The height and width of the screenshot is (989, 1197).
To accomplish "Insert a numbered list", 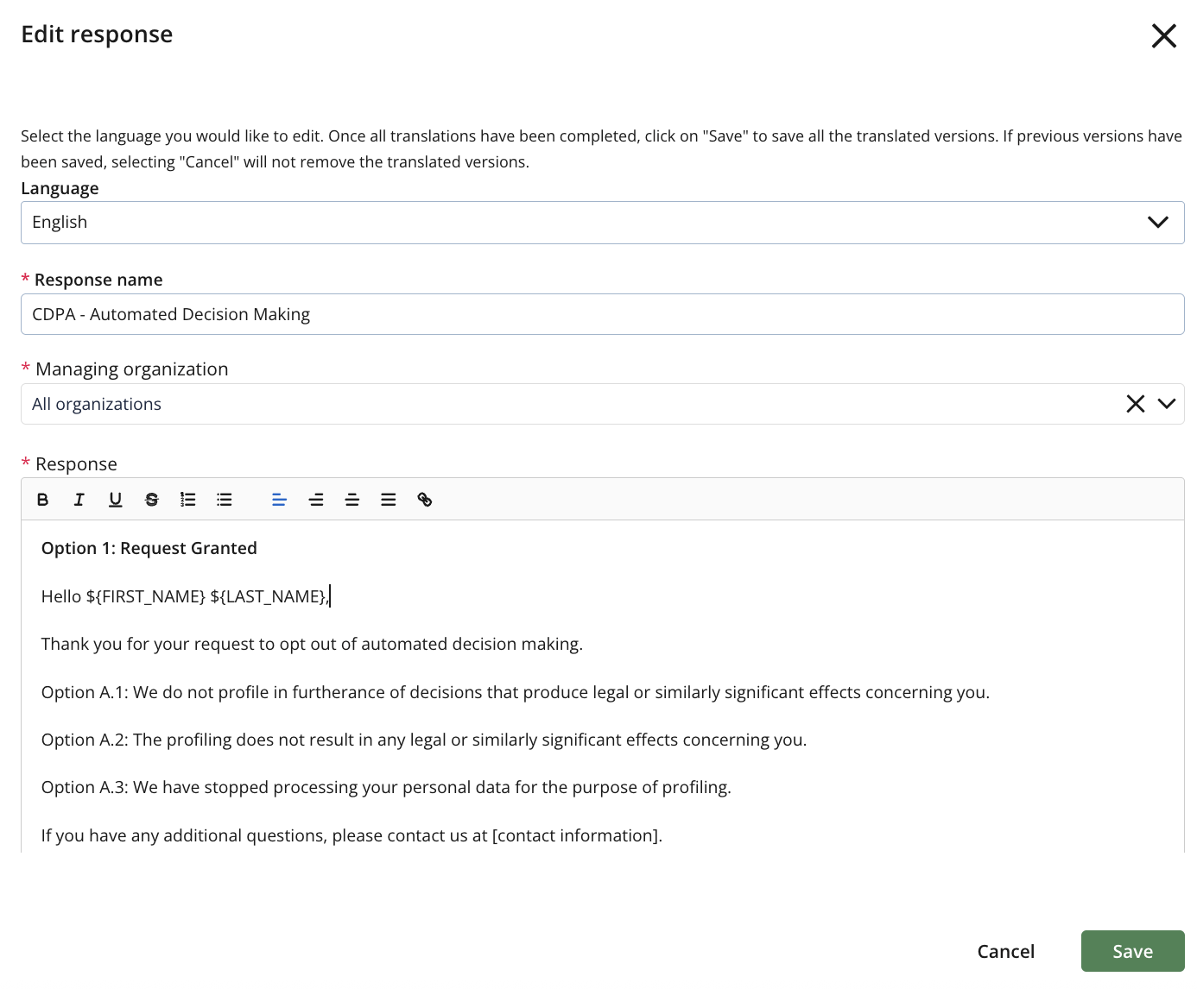I will pos(187,500).
